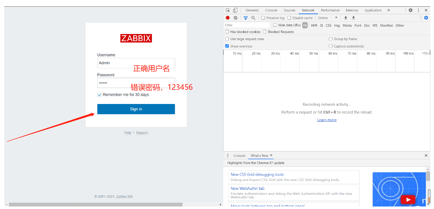Focus the Username input field
Image resolution: width=434 pixels, height=209 pixels.
tap(136, 63)
